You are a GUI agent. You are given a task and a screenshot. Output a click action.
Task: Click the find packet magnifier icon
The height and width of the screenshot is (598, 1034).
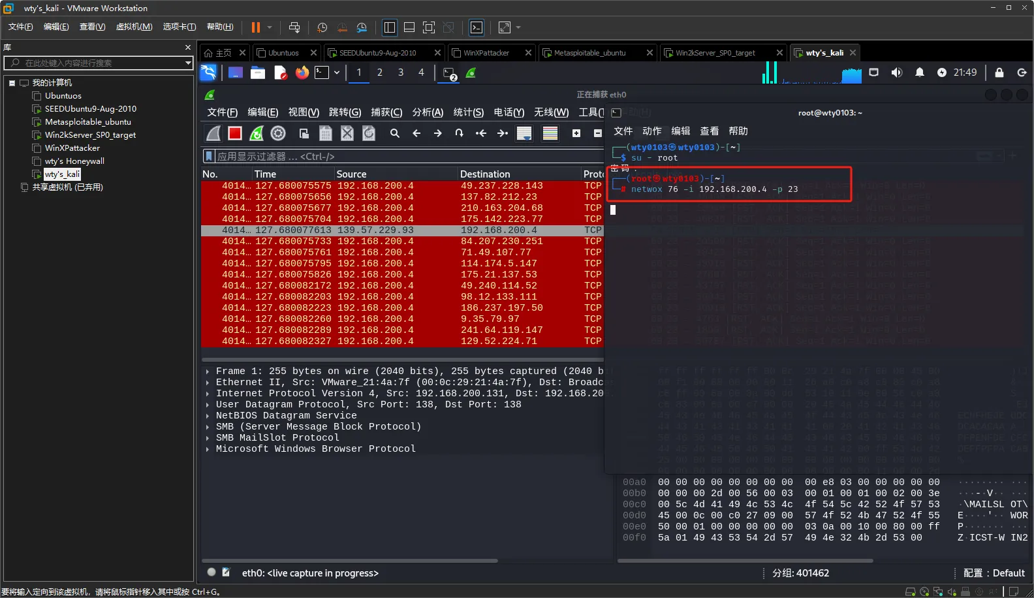pos(395,133)
